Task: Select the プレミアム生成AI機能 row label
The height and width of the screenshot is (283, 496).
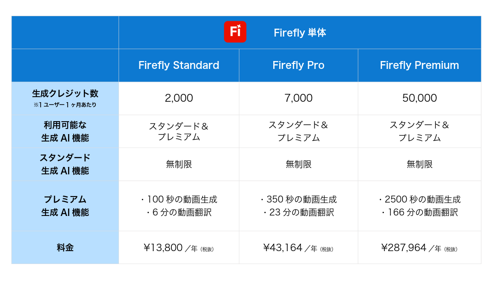Action: coord(65,206)
